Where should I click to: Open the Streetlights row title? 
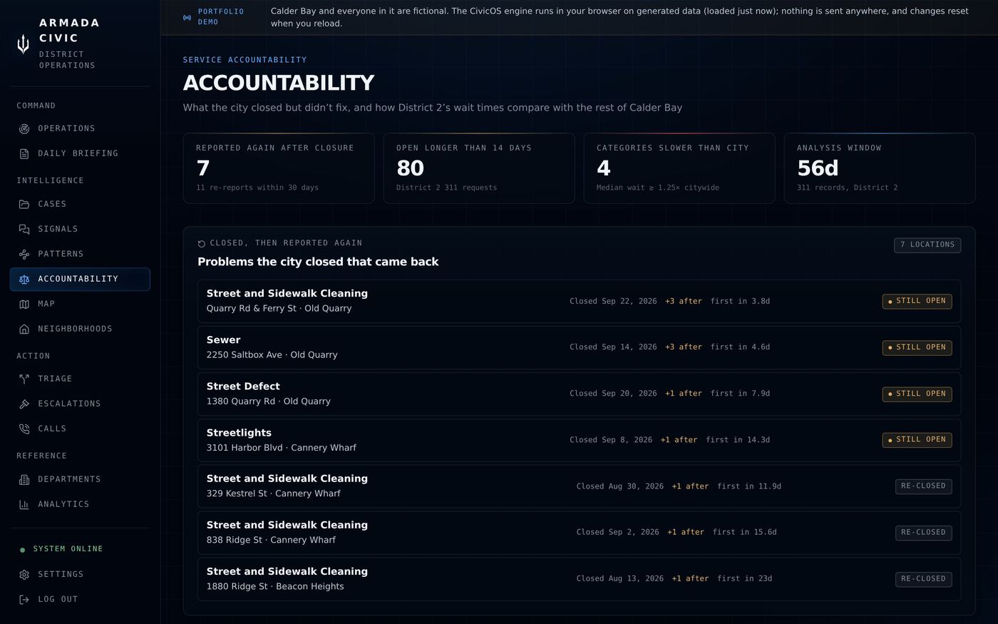tap(239, 433)
